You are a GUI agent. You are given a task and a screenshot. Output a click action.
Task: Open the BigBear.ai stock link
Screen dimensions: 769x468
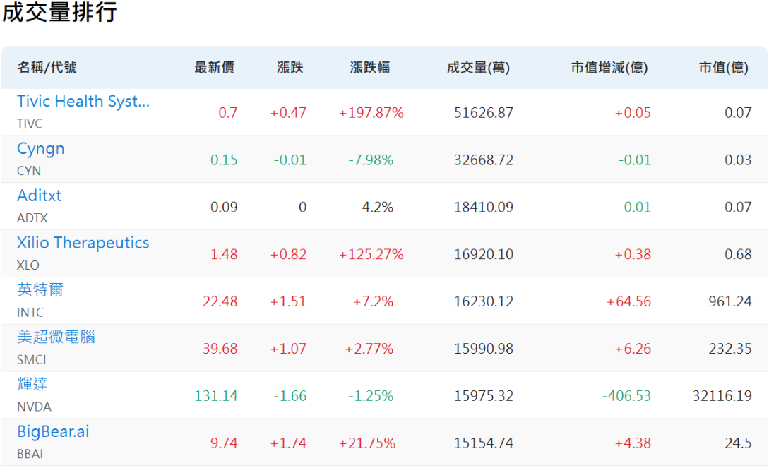click(53, 431)
